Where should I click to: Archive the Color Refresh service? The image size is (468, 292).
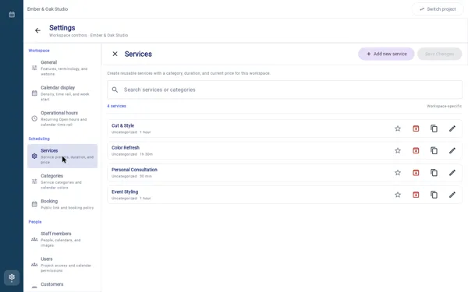(x=416, y=150)
